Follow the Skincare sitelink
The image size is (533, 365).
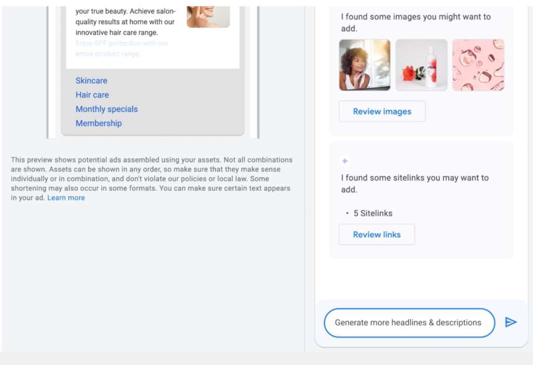(92, 81)
